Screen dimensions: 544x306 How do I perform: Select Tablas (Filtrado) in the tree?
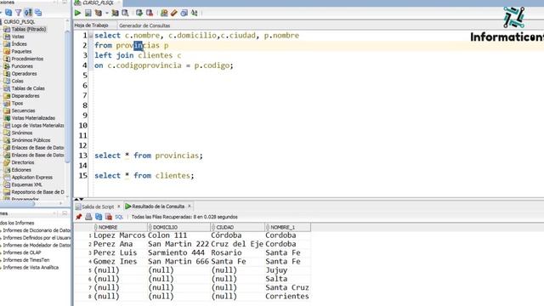tap(29, 29)
